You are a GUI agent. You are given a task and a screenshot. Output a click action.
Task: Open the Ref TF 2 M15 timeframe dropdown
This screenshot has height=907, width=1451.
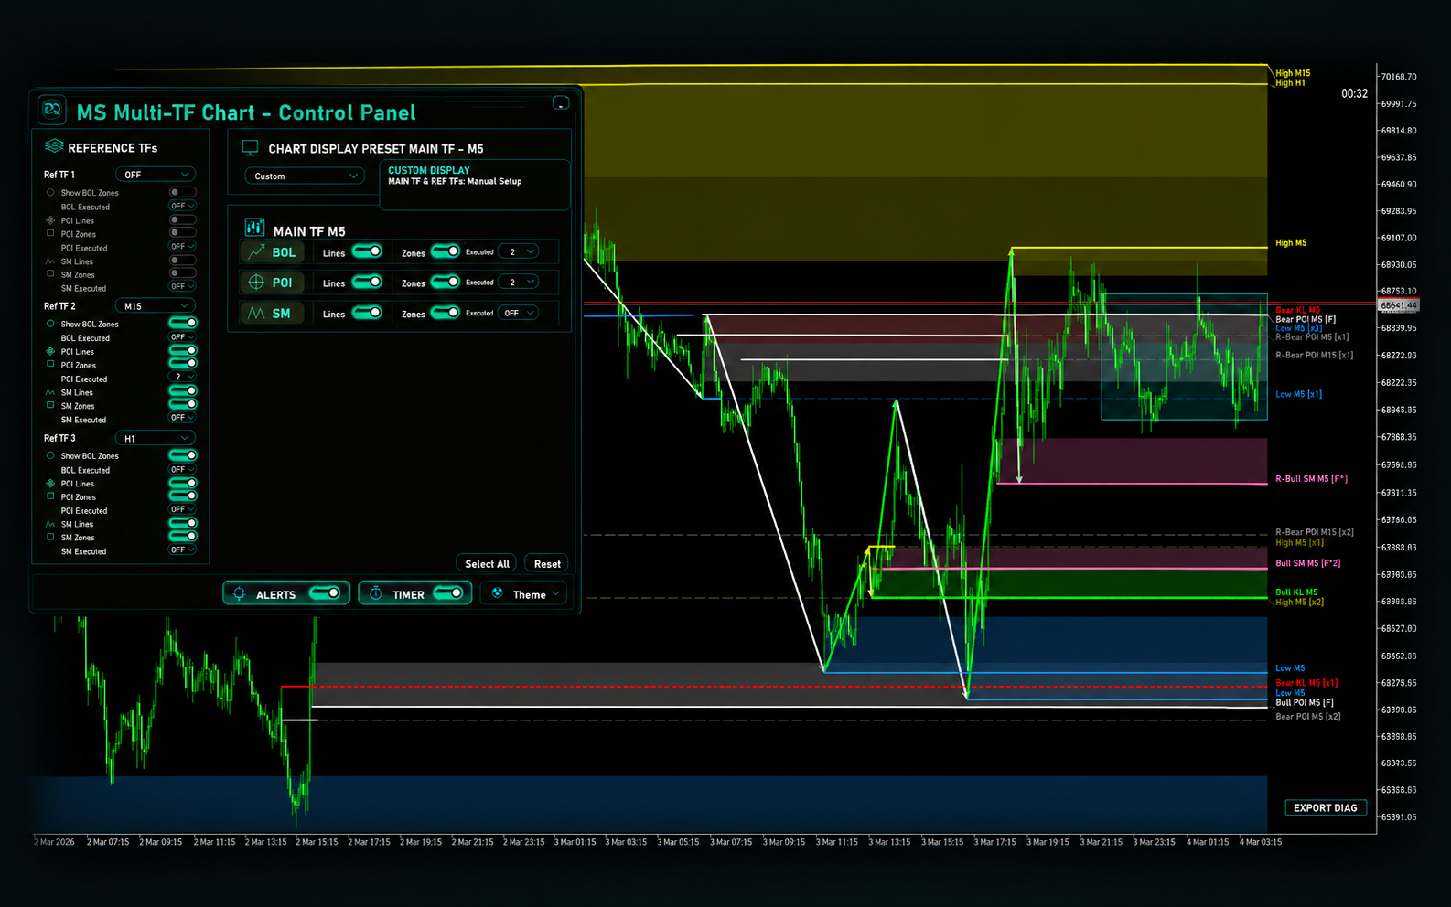[156, 305]
